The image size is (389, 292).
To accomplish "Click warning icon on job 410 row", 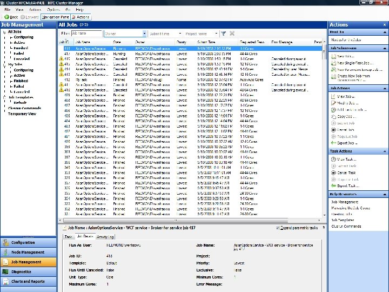I will click(61, 90).
